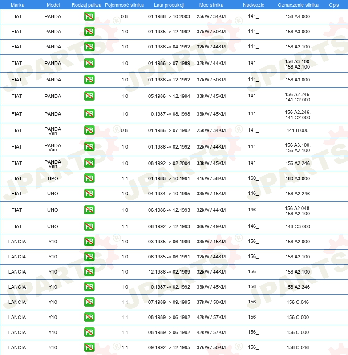Click the petrol icon in the Y10 10.1987 -> 02.1992 row
This screenshot has height=355, width=348.
89,287
